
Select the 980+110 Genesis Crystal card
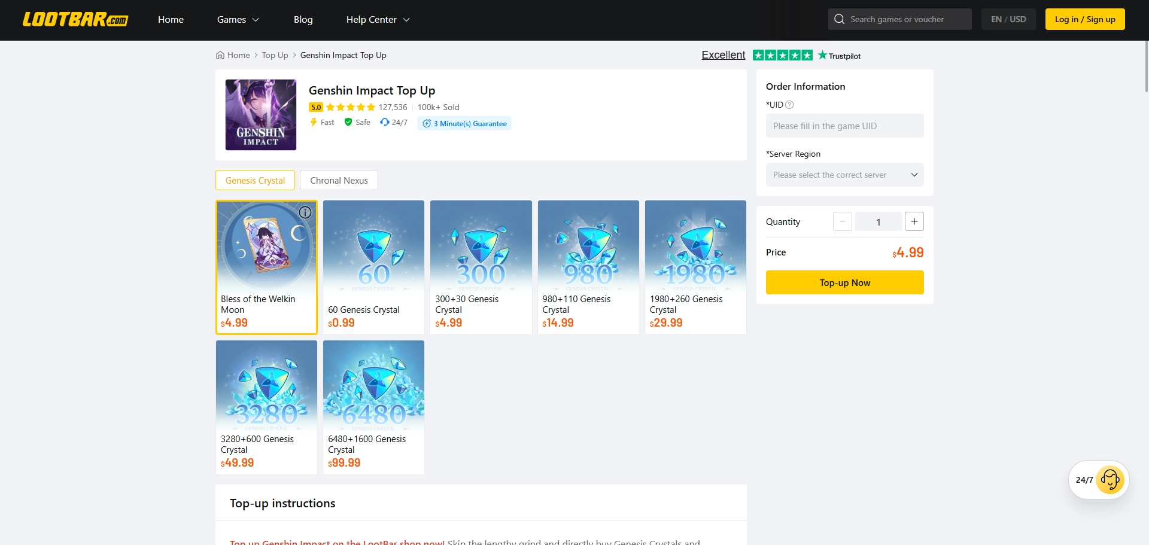tap(588, 267)
